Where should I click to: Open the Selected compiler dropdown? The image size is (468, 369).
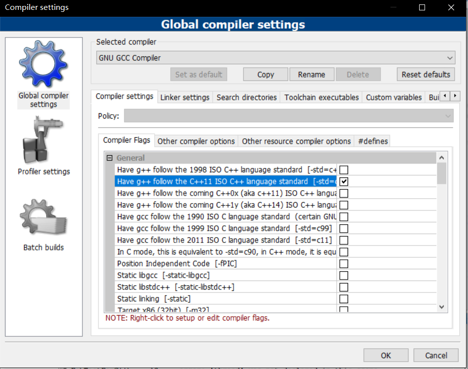coord(275,58)
